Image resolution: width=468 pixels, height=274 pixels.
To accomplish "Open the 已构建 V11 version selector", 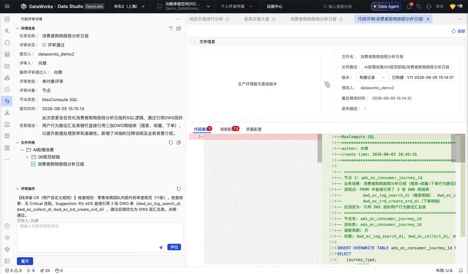I will [x=423, y=78].
